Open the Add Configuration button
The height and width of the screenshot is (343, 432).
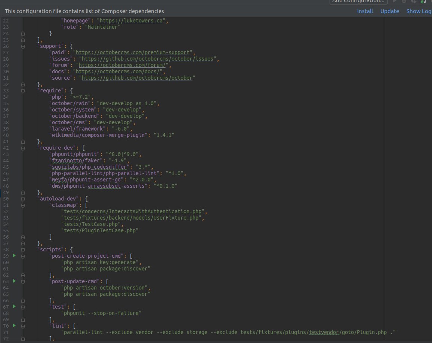point(358,1)
